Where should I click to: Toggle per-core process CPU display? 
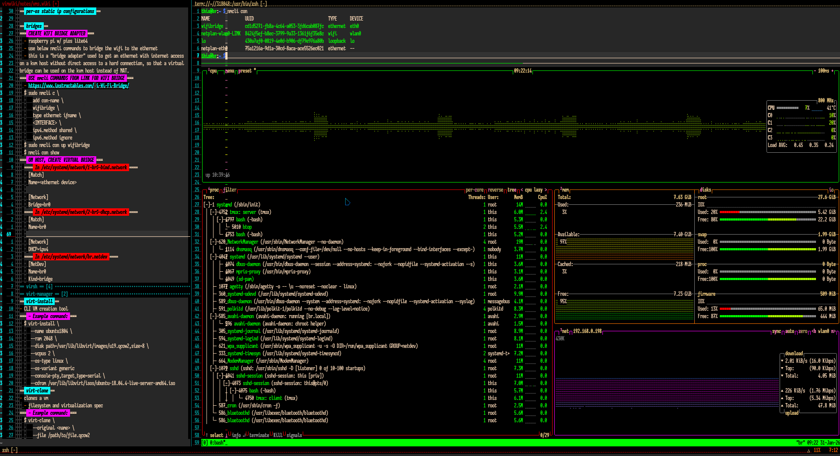pos(475,190)
